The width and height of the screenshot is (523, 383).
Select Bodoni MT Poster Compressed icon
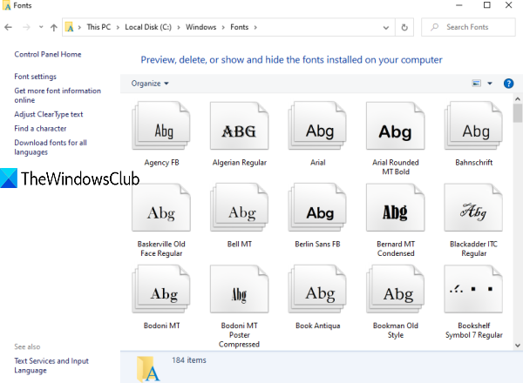click(240, 289)
